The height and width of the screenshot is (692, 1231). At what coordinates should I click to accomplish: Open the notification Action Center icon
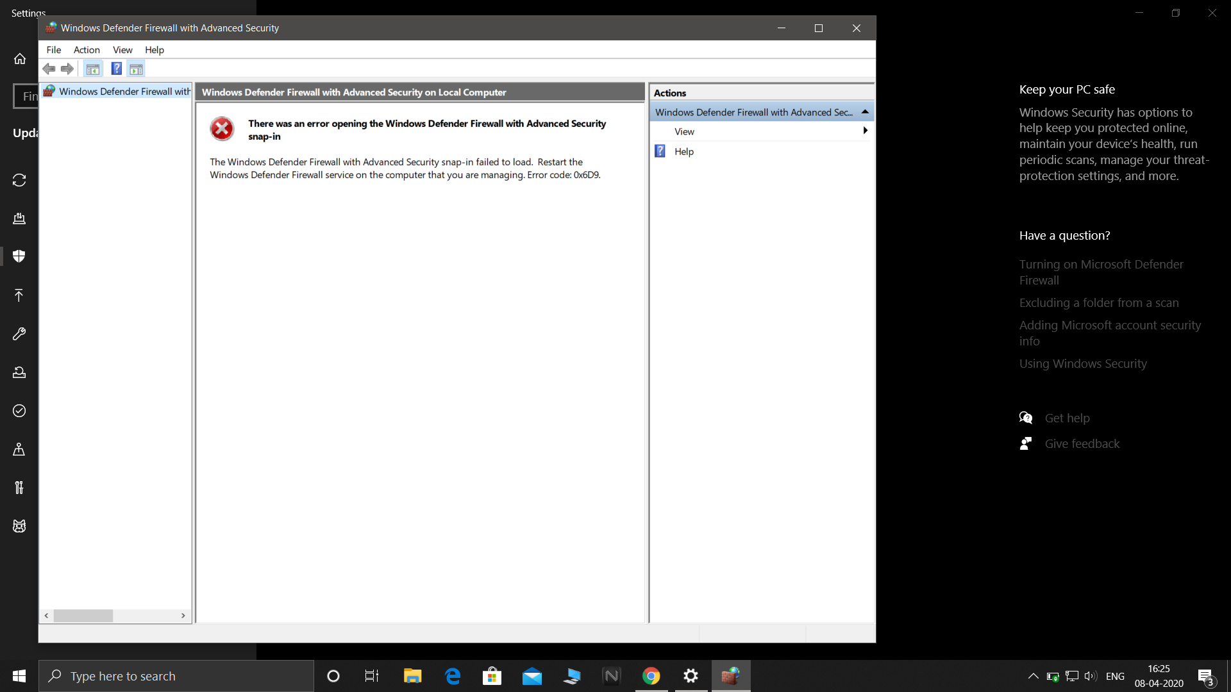pyautogui.click(x=1206, y=677)
